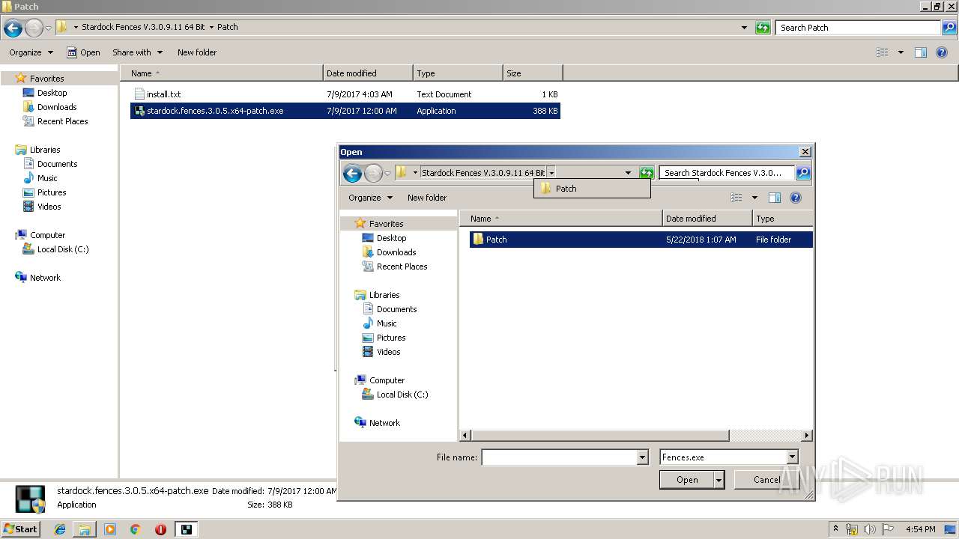Click the Back arrow in Patch window
The image size is (959, 539).
(13, 28)
